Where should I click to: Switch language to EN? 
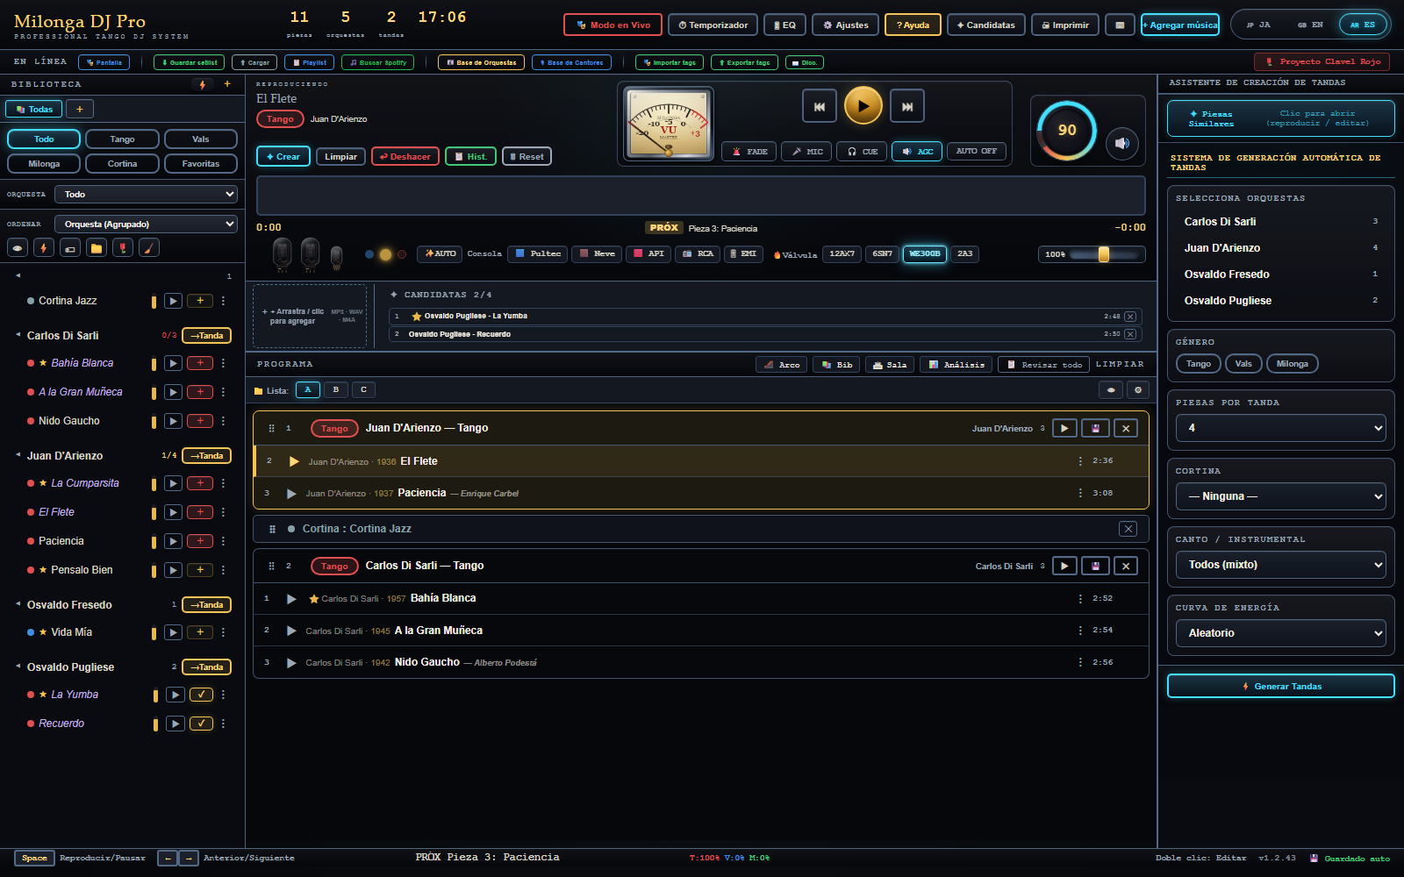(x=1310, y=25)
